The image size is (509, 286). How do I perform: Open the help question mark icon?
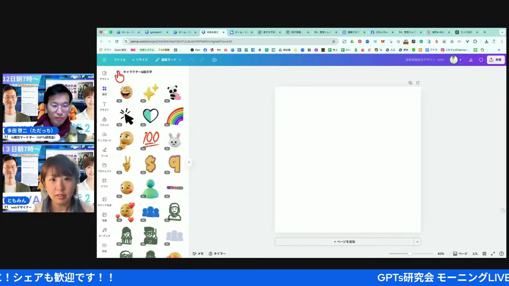pos(501,253)
